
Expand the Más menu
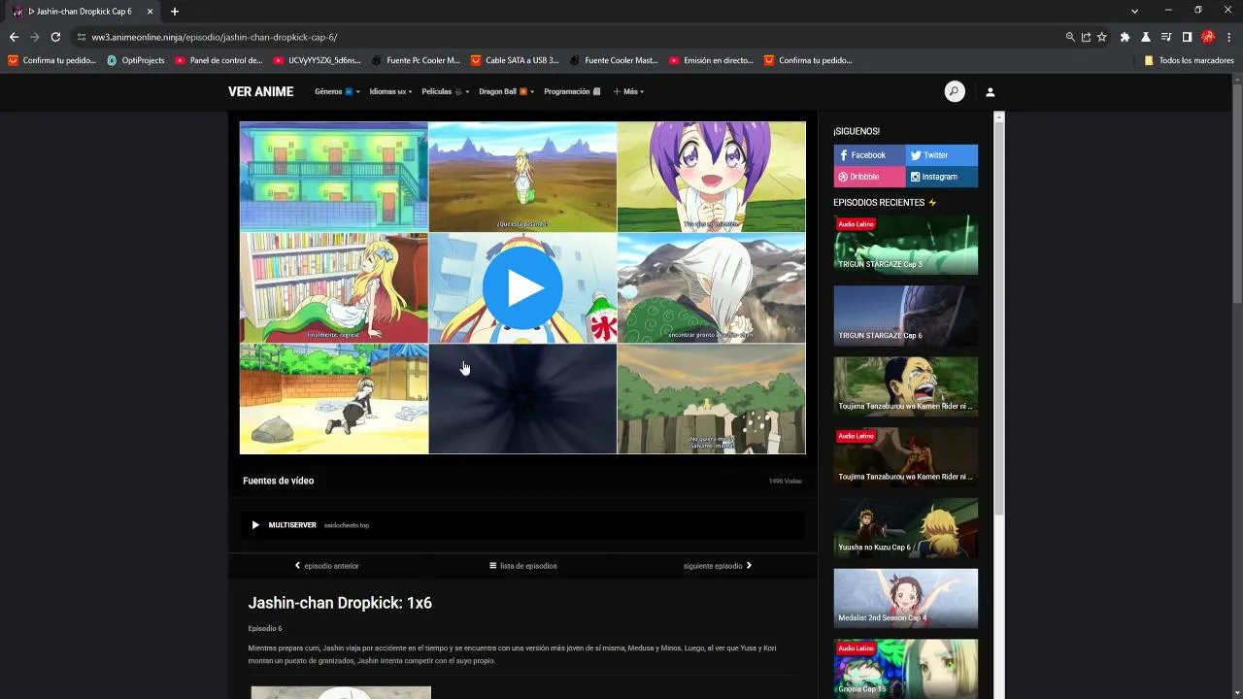628,92
